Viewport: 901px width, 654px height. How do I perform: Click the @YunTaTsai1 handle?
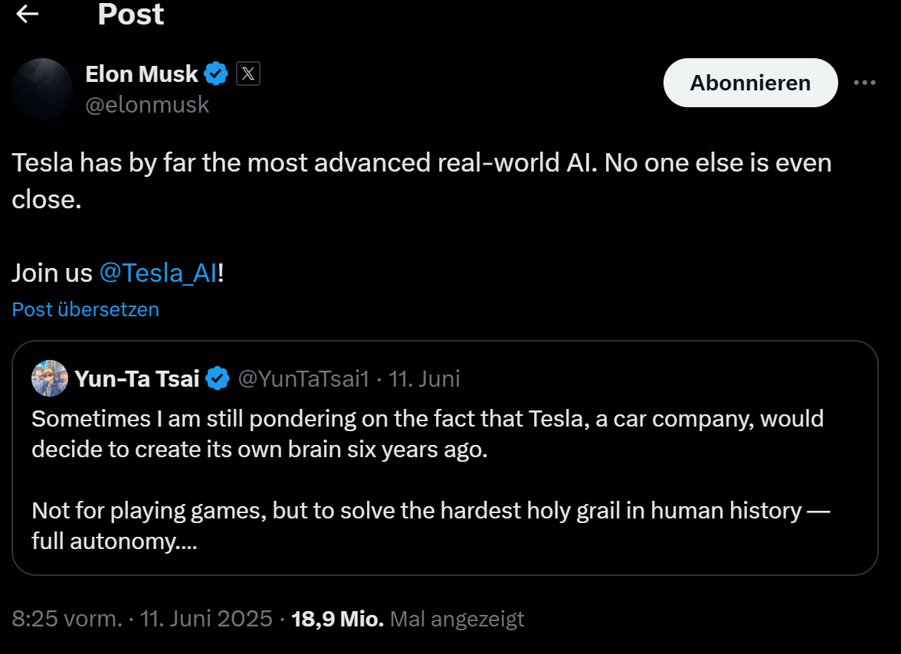[x=303, y=378]
